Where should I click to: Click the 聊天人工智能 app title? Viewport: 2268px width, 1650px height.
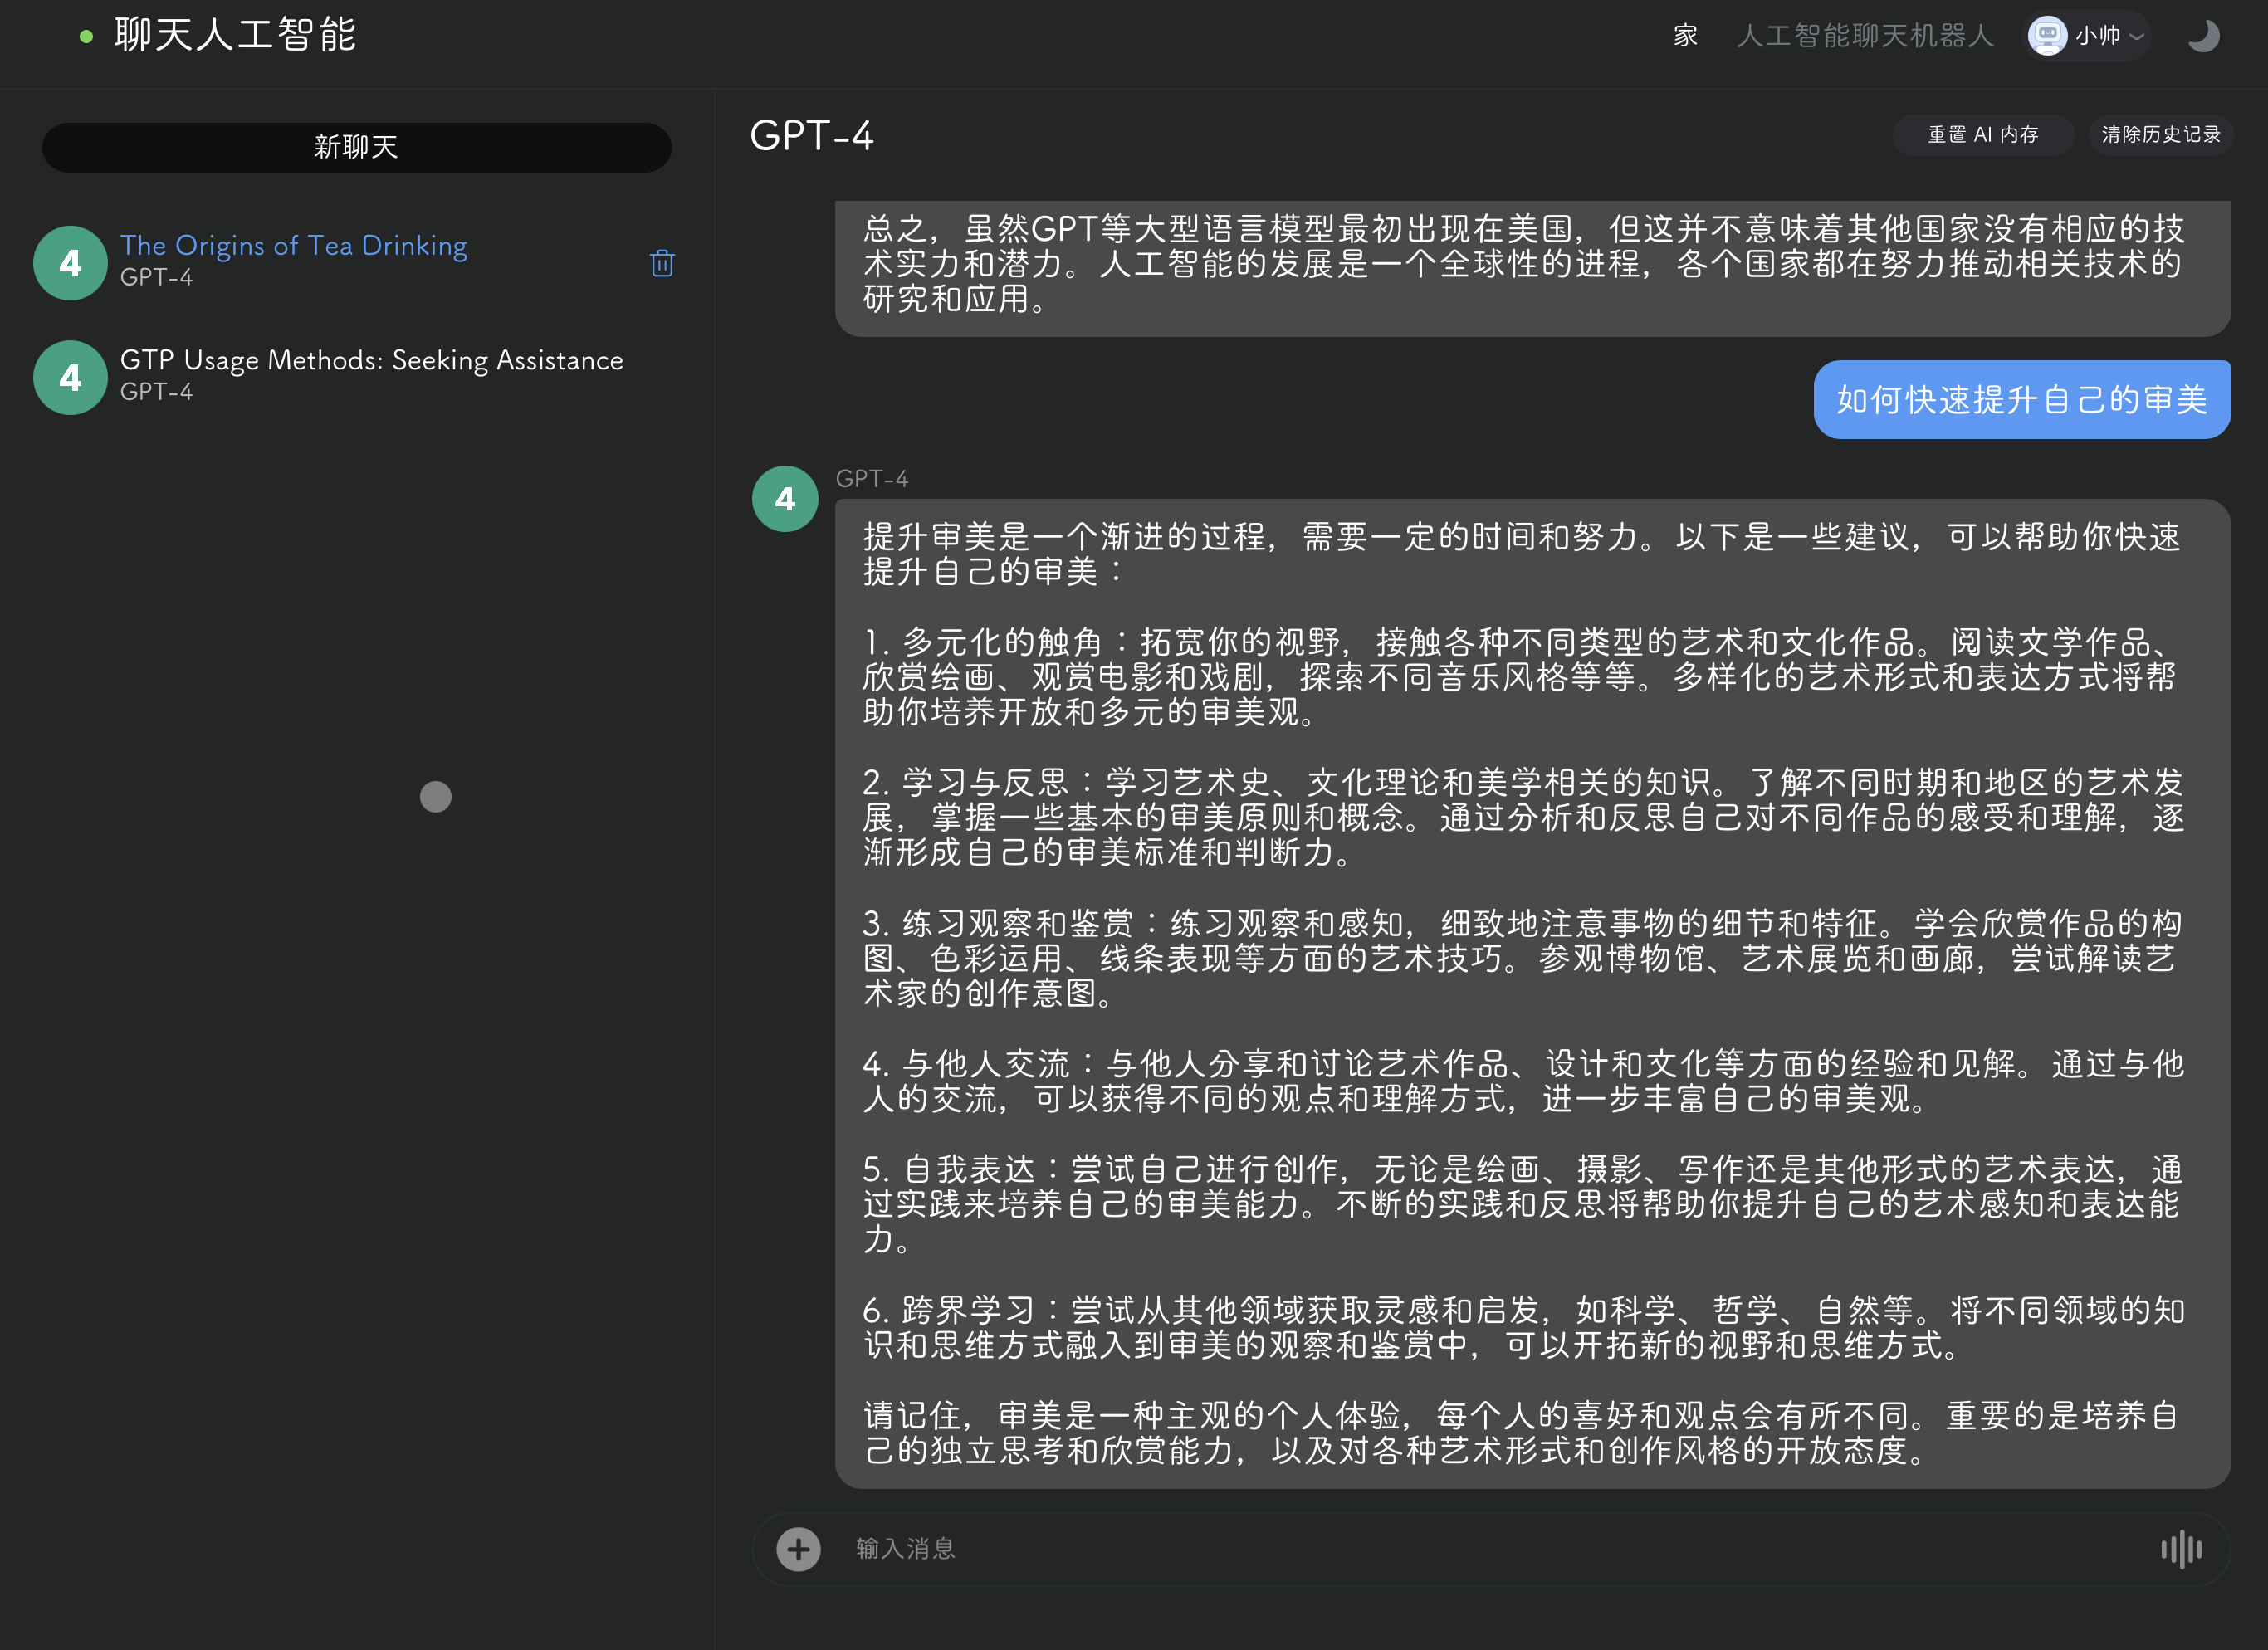235,35
